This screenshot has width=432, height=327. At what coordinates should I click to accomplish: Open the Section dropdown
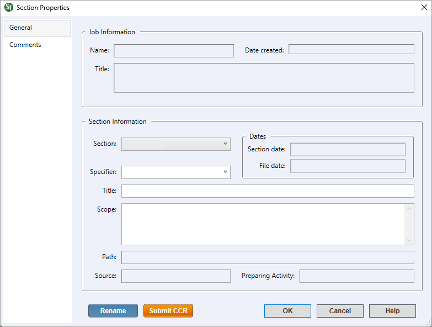click(x=175, y=144)
